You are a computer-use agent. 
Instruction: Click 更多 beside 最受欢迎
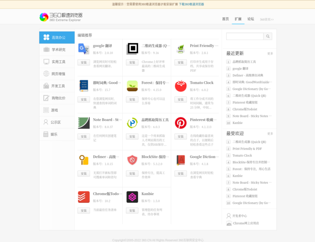(270, 134)
